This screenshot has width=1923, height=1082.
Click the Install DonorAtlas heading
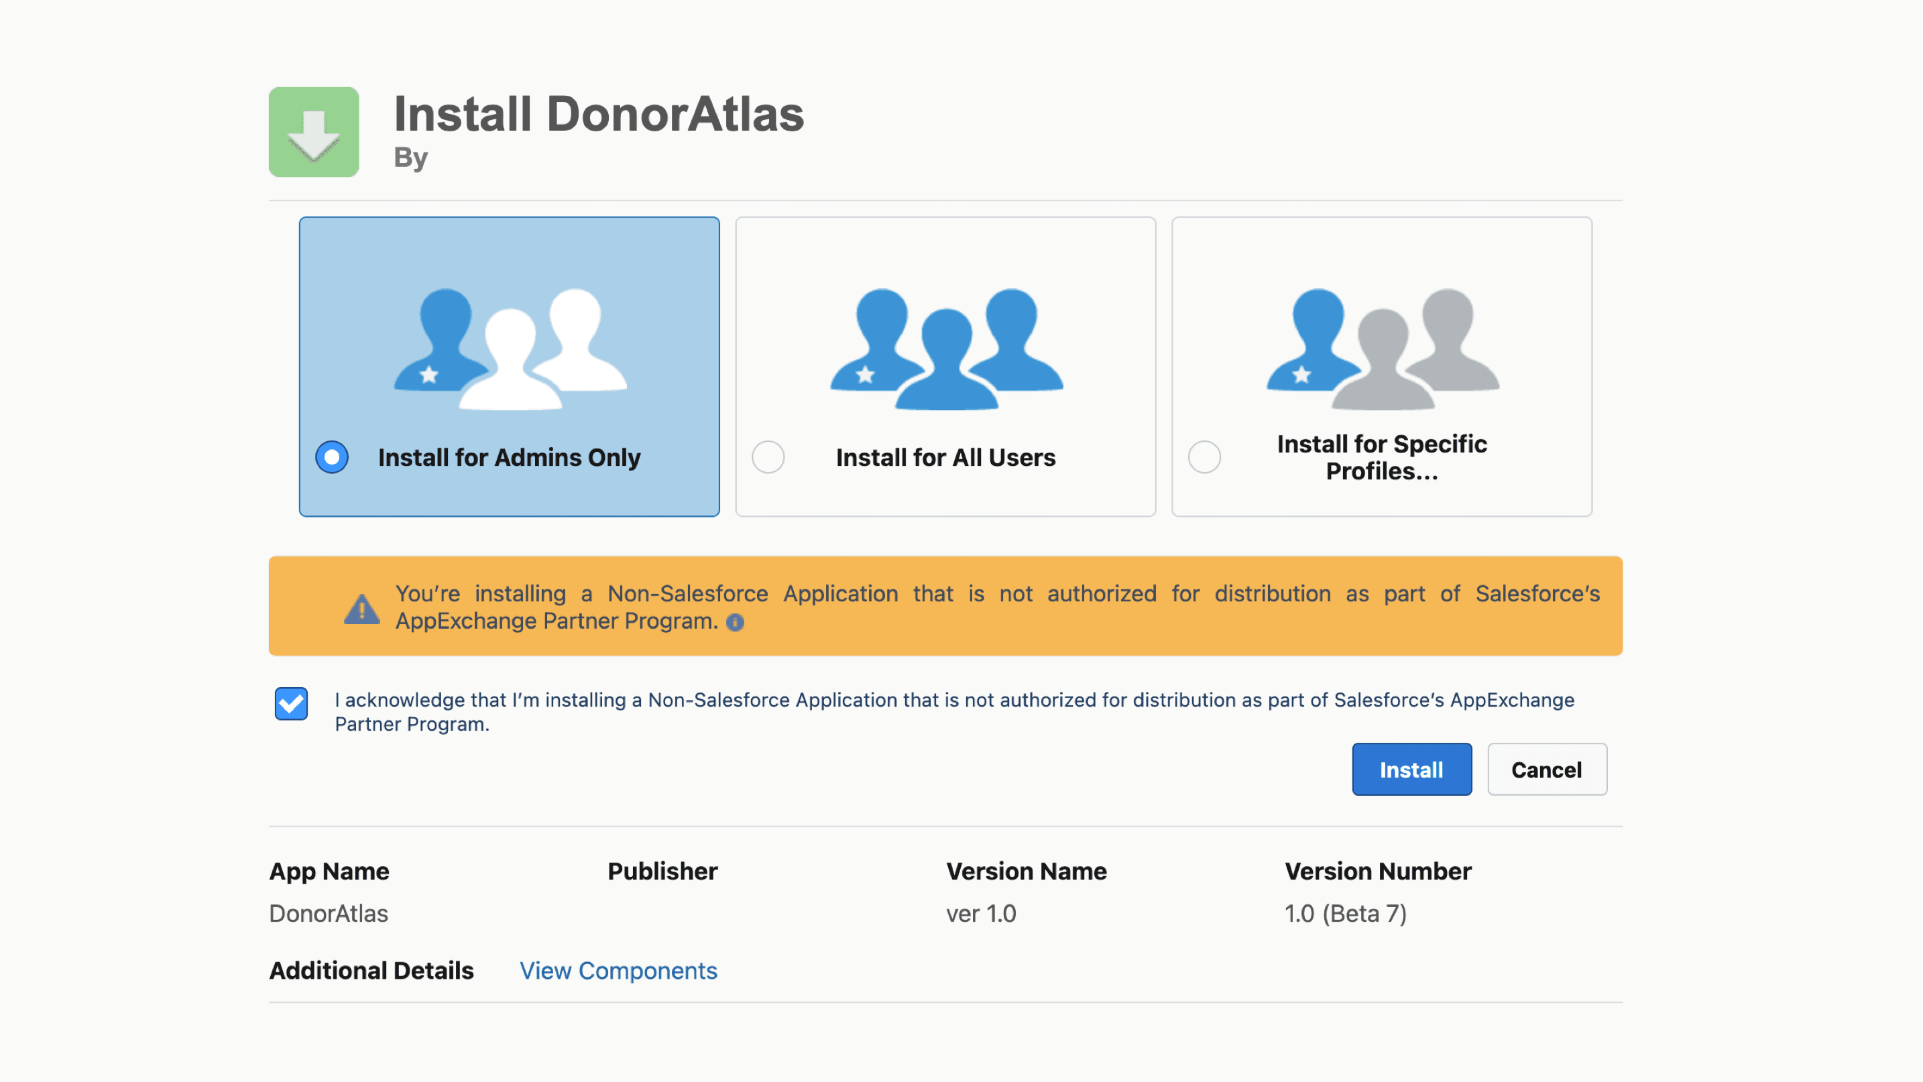(599, 113)
